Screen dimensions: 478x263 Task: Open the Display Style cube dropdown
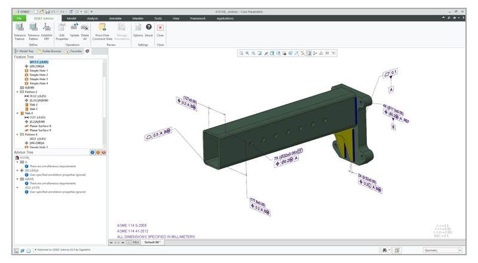[x=272, y=53]
